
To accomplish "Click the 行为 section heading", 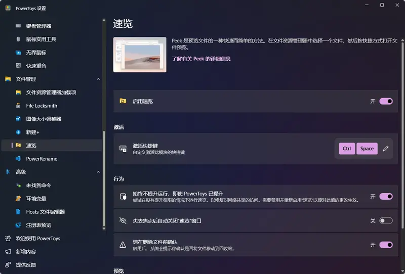I will pos(119,179).
